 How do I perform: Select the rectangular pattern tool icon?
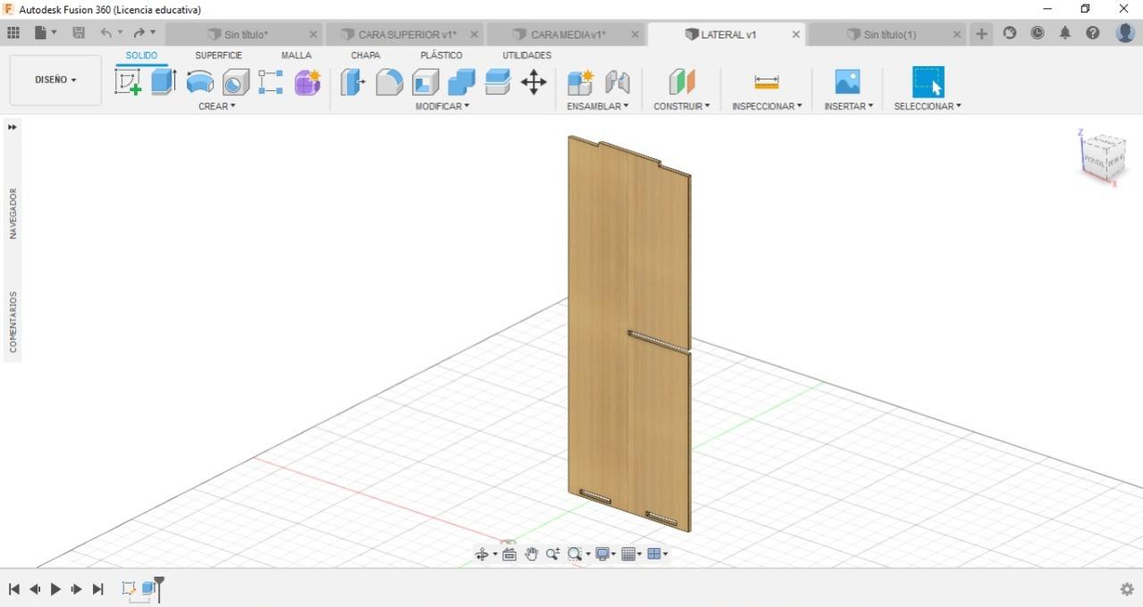click(x=271, y=82)
